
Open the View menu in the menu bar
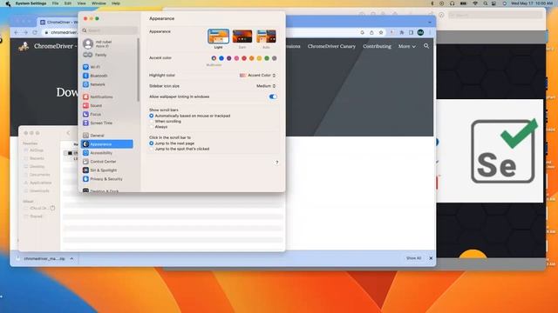(81, 3)
